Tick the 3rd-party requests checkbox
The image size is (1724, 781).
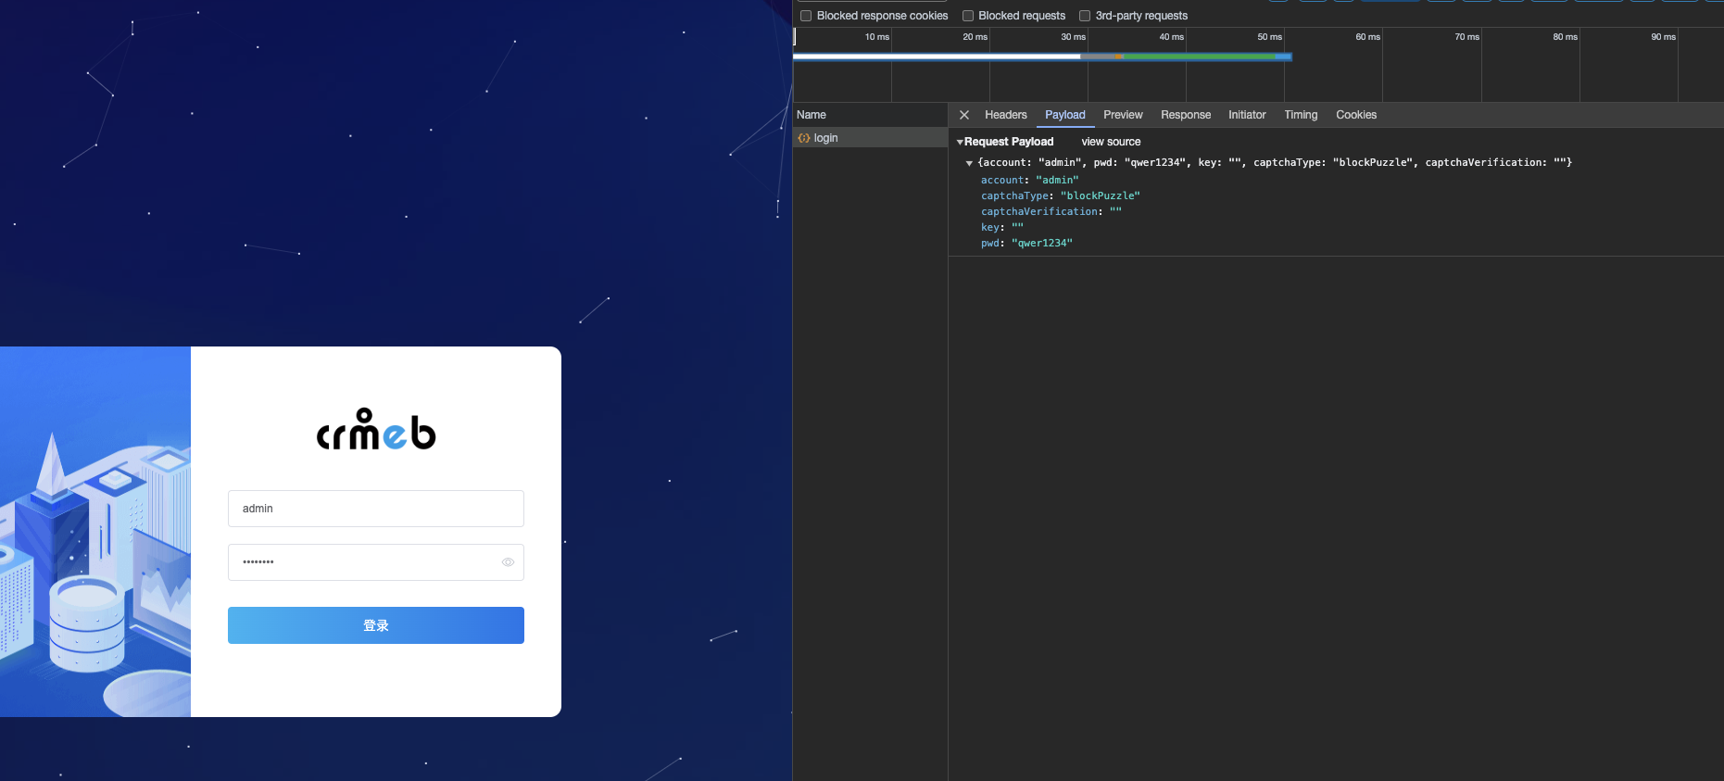click(1085, 16)
